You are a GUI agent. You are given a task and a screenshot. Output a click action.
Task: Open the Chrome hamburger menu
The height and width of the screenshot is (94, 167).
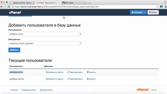pos(166,7)
